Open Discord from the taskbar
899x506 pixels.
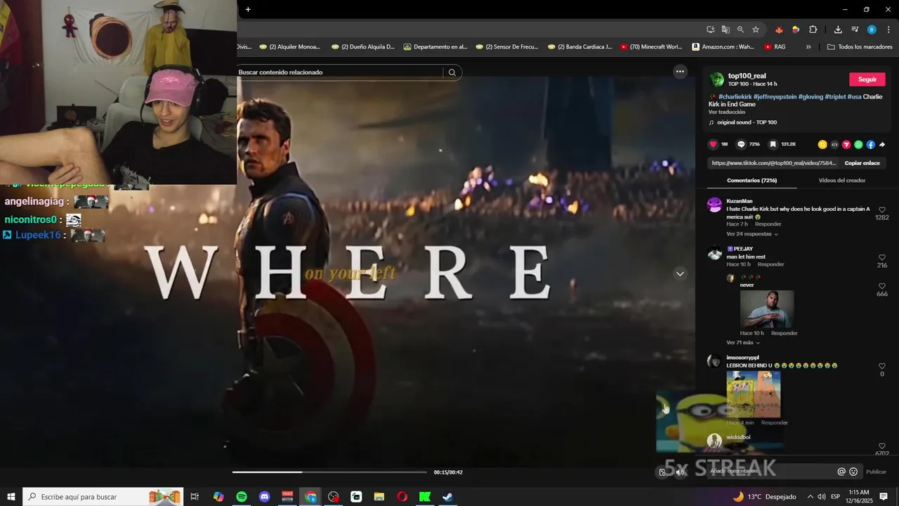click(x=265, y=497)
